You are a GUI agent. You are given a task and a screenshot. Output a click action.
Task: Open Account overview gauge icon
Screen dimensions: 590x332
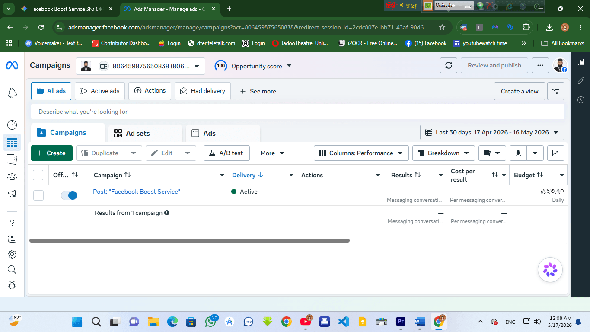pyautogui.click(x=12, y=125)
